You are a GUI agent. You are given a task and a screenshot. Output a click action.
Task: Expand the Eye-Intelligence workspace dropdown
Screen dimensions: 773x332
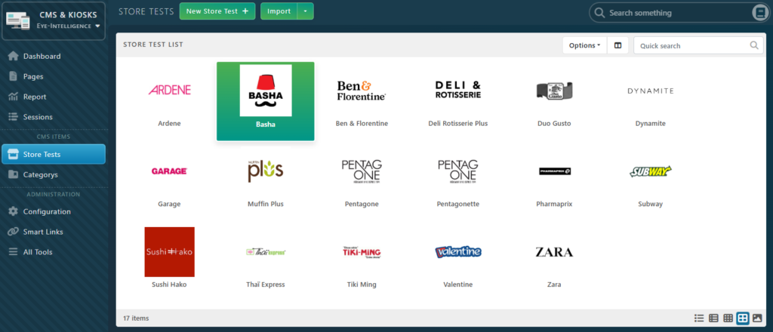click(x=69, y=26)
